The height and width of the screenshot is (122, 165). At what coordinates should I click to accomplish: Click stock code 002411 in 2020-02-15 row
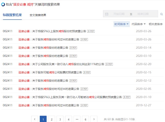point(7,72)
